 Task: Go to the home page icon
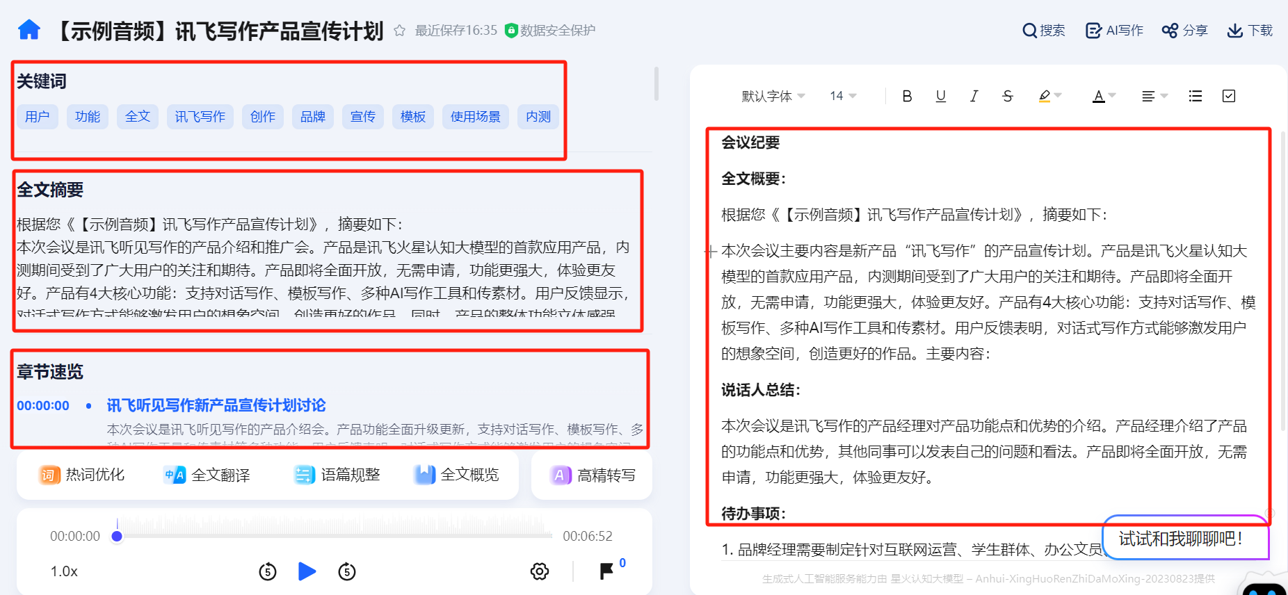[29, 30]
